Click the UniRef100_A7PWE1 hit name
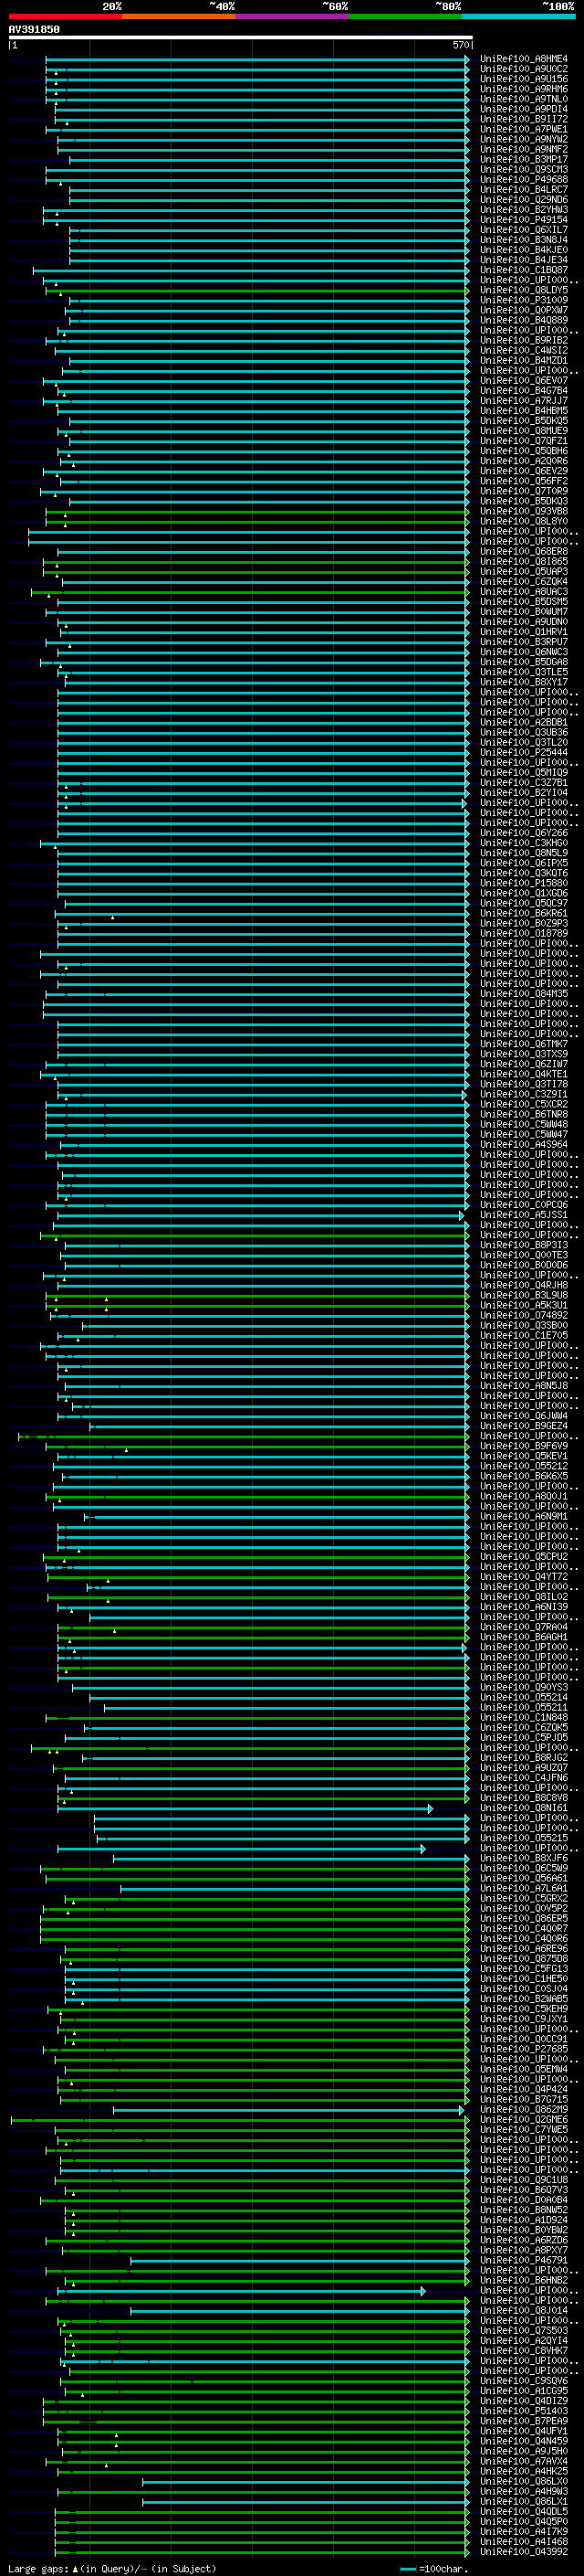 [x=523, y=129]
